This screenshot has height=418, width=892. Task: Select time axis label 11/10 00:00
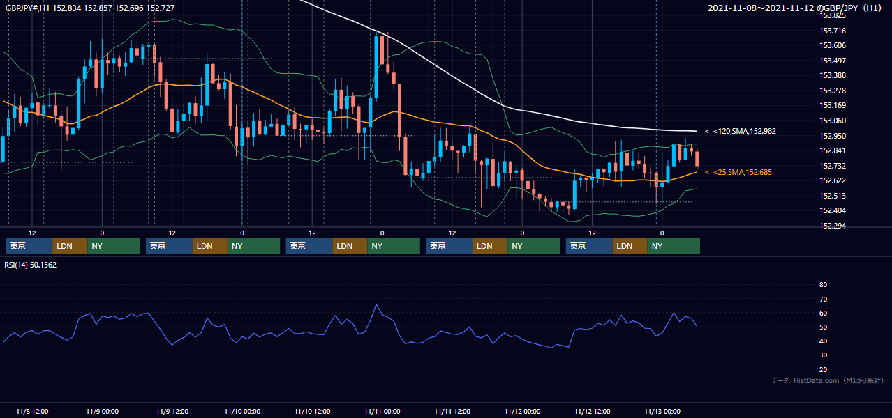[x=242, y=411]
